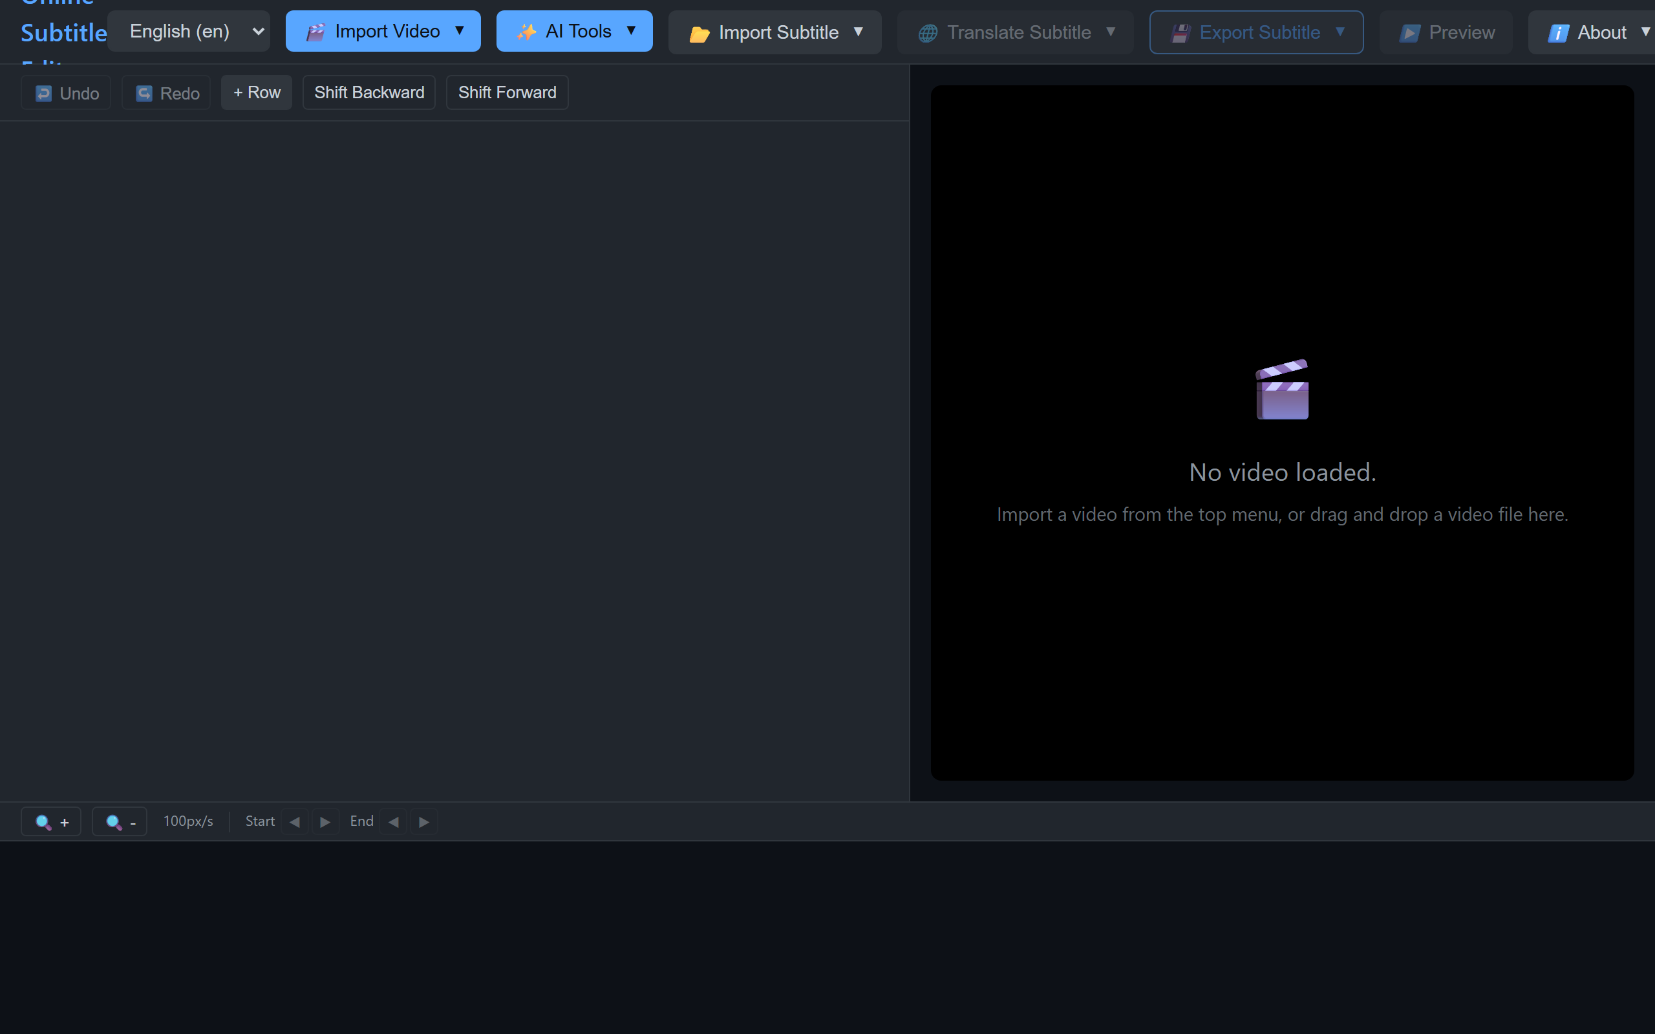Screen dimensions: 1655x1034
Task: Zoom in the timeline with magnifier plus
Action: pos(51,821)
